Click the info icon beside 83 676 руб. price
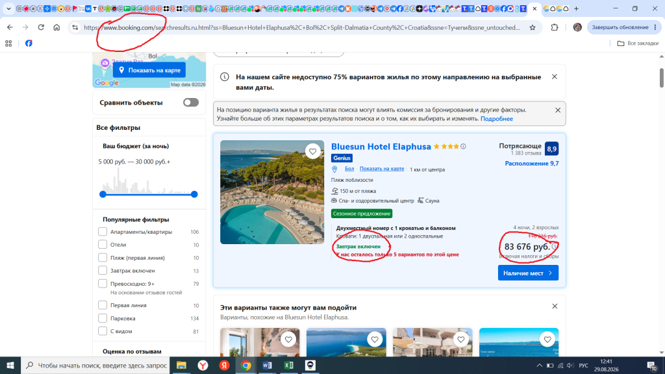This screenshot has width=665, height=374. (555, 246)
